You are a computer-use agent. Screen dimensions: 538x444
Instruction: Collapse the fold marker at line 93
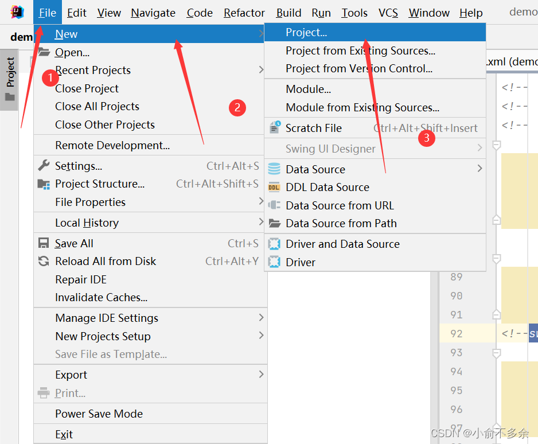tap(496, 353)
